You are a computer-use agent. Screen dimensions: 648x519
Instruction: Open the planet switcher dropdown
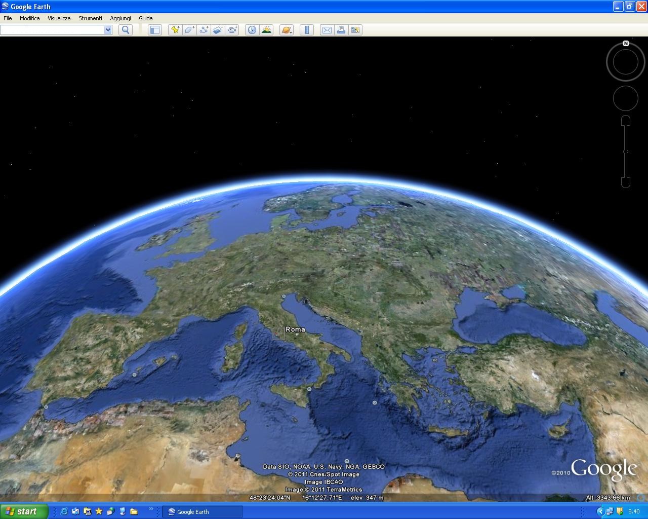pyautogui.click(x=287, y=30)
